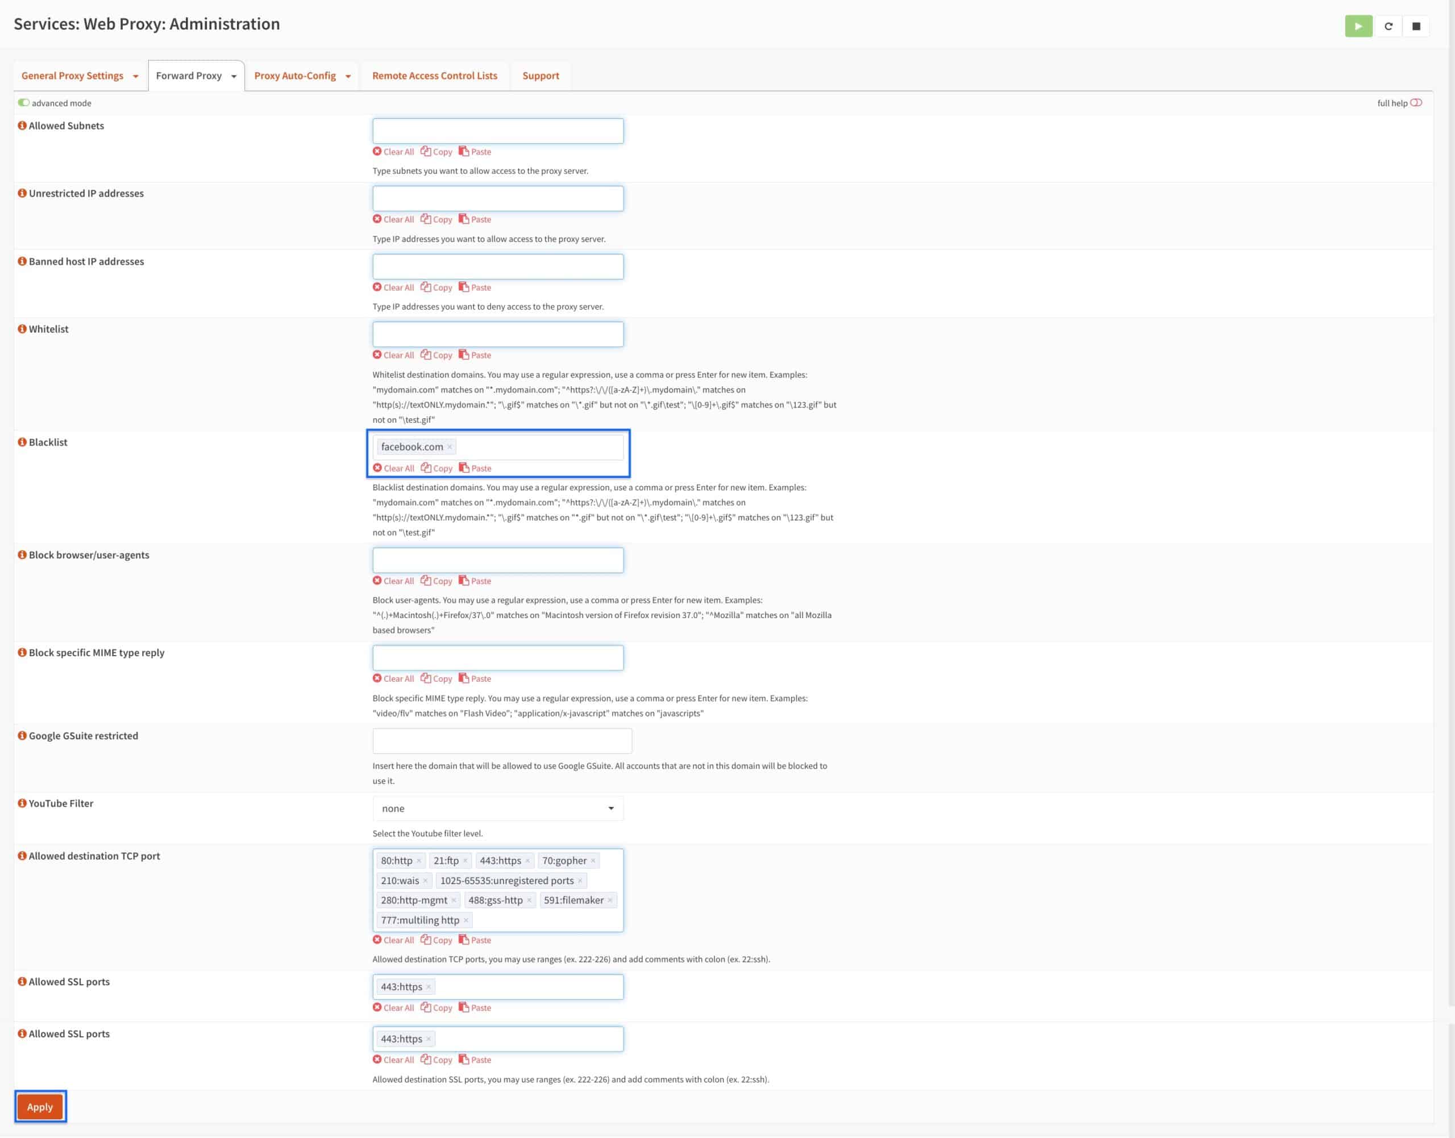Screen dimensions: 1455x1138
Task: Paste into Banned host IP addresses
Action: tap(475, 287)
